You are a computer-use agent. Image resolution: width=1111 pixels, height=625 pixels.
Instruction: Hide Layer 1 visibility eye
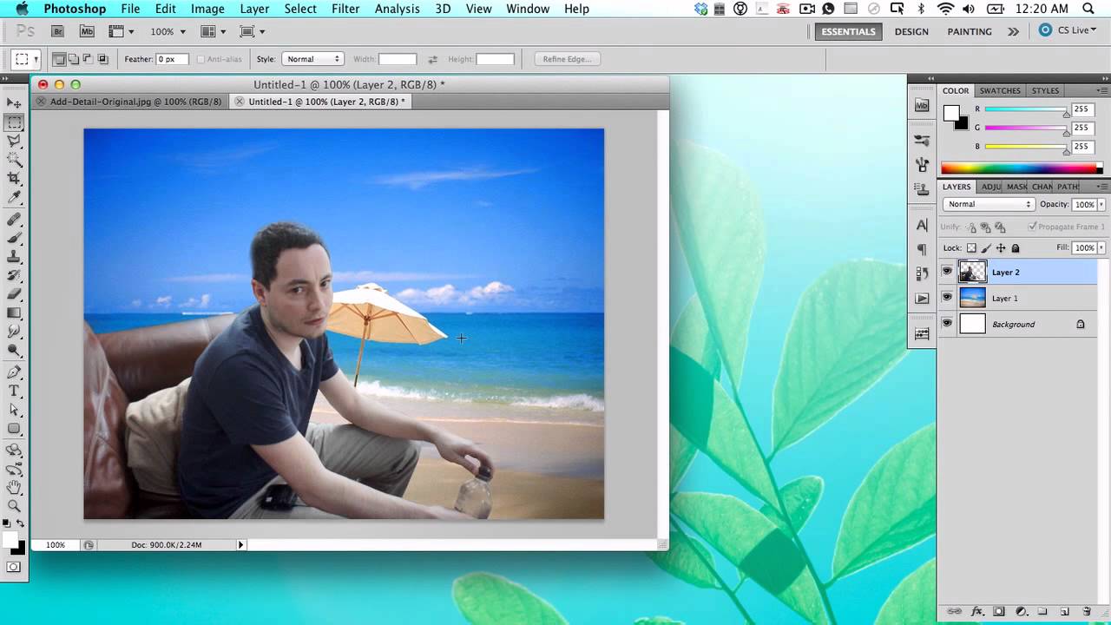[947, 298]
